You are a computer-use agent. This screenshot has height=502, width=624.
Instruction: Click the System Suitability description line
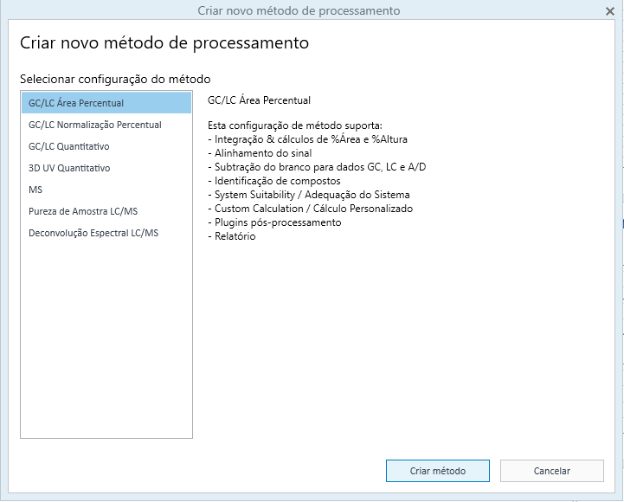pyautogui.click(x=309, y=195)
